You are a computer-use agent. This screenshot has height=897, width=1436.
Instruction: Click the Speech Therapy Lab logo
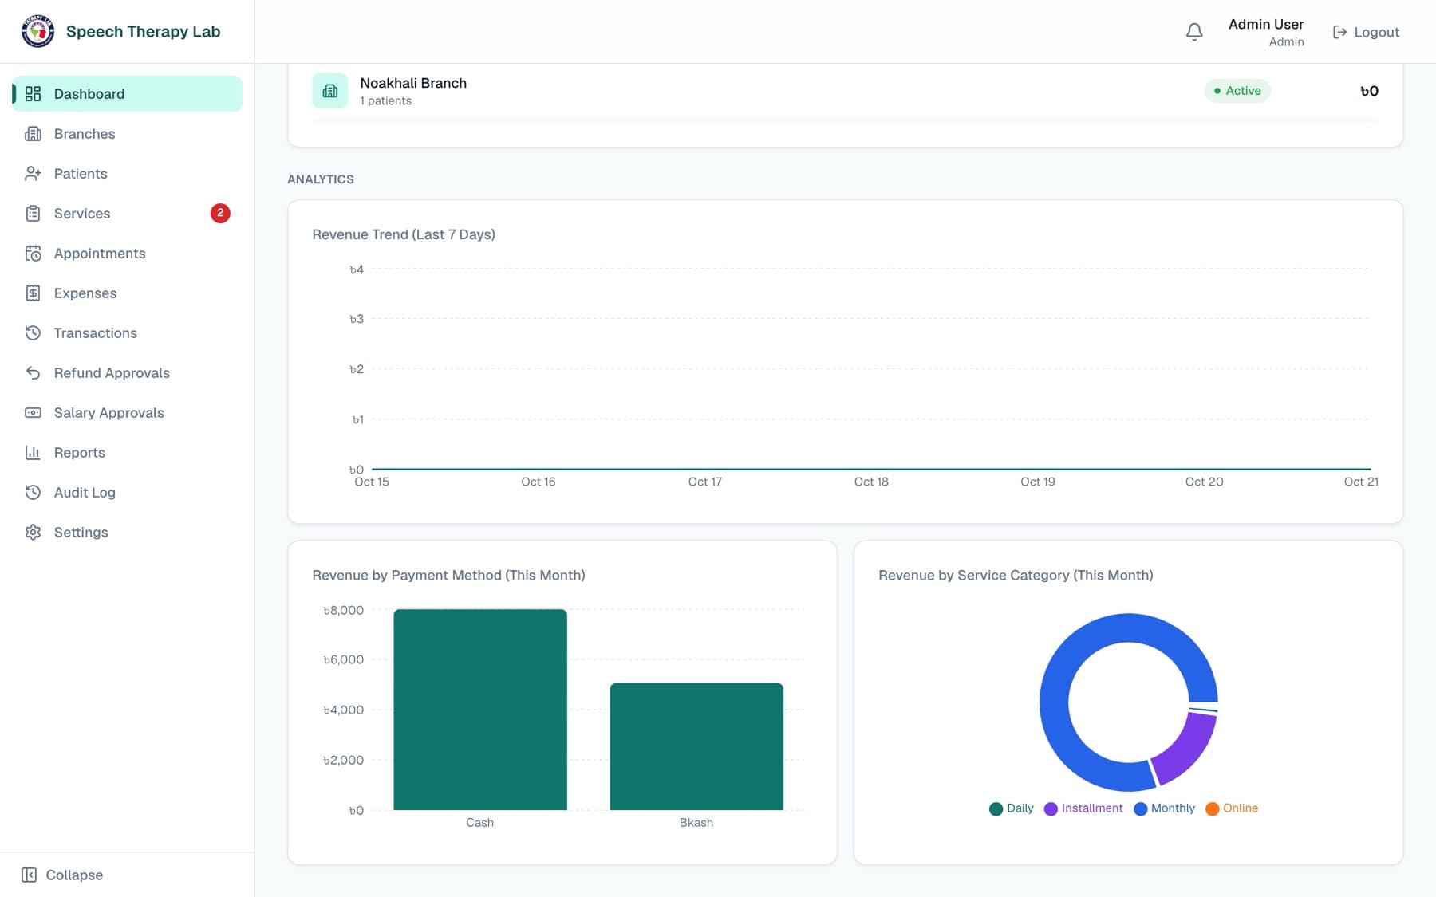(37, 32)
